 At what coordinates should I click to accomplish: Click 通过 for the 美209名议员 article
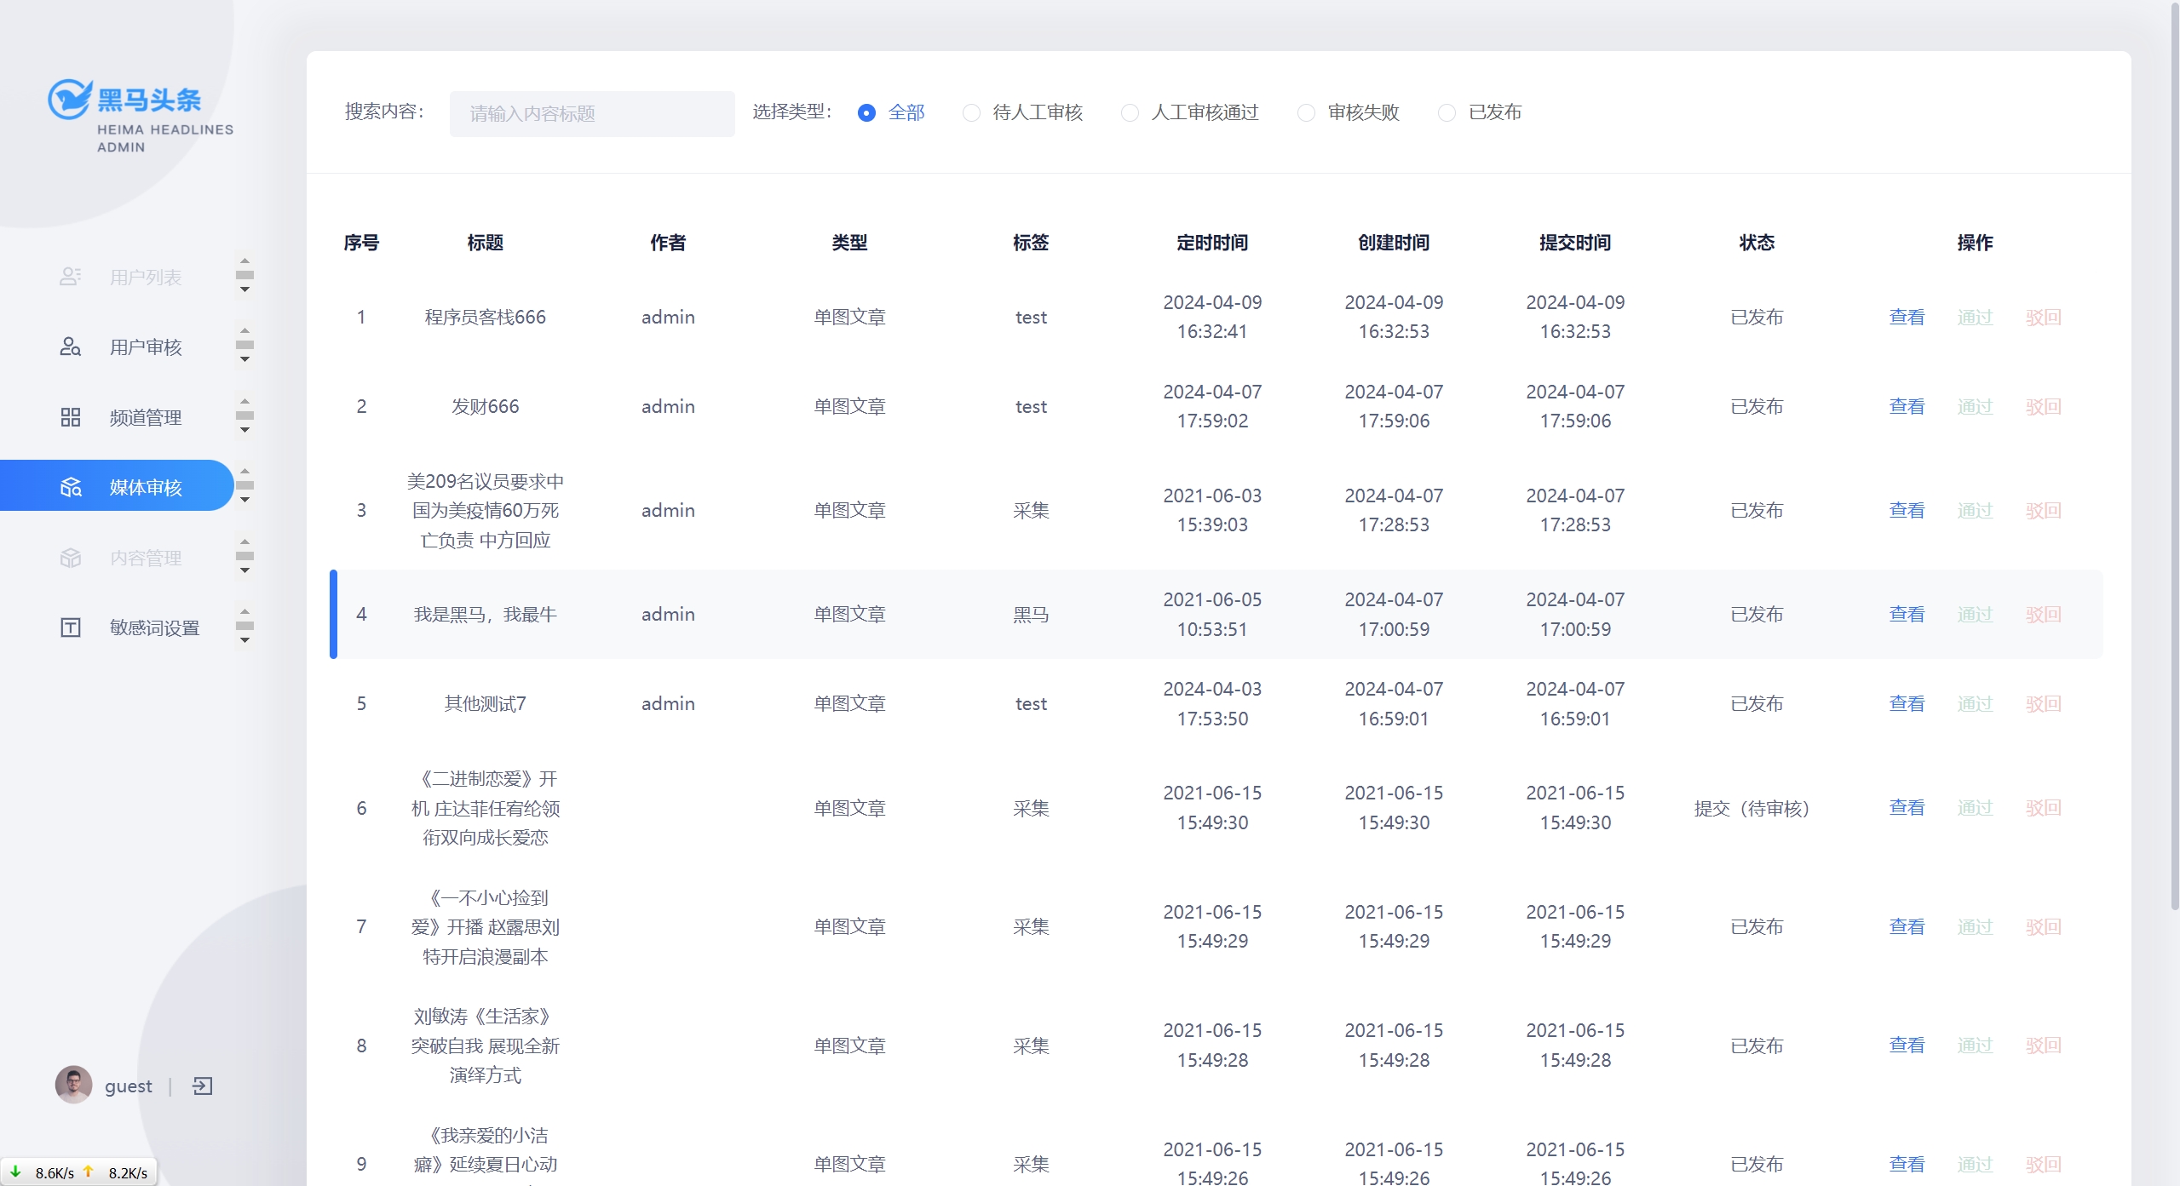click(x=1975, y=510)
